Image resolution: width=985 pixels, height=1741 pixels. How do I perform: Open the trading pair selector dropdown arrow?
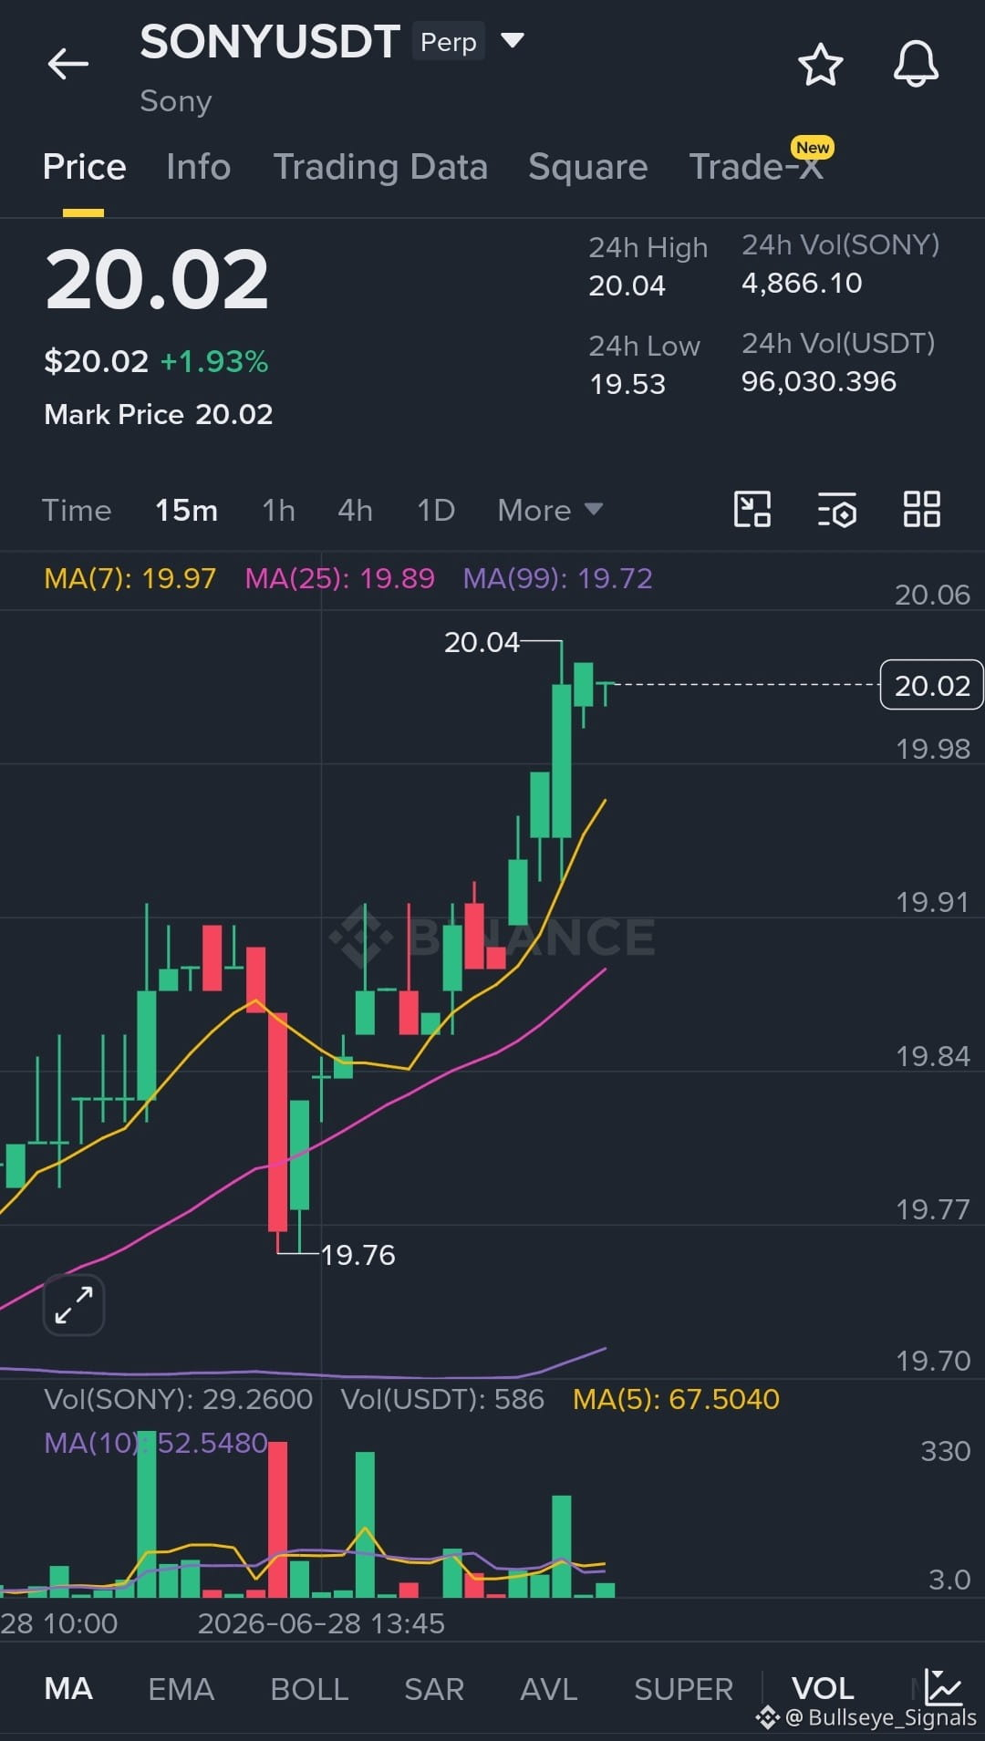pyautogui.click(x=513, y=40)
